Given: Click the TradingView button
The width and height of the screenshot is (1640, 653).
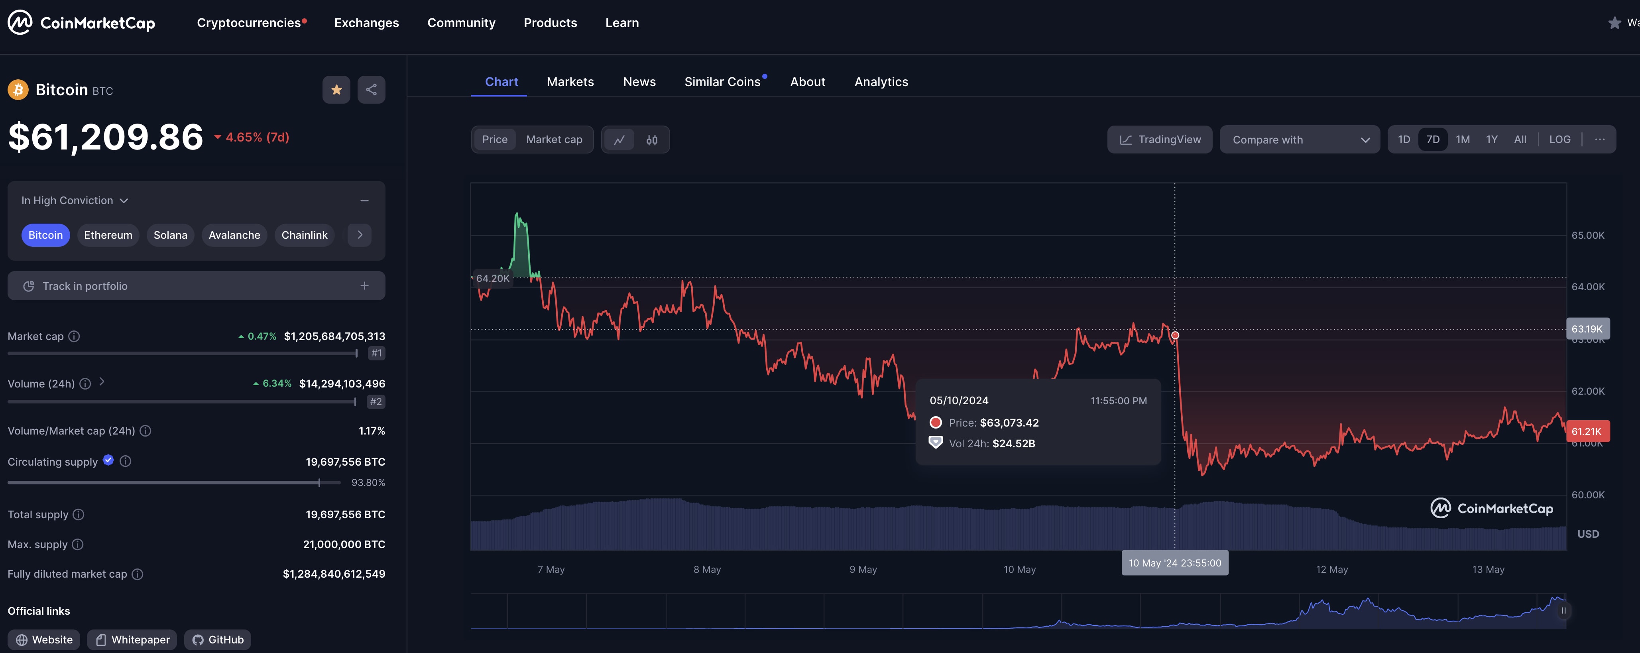Looking at the screenshot, I should (x=1159, y=140).
